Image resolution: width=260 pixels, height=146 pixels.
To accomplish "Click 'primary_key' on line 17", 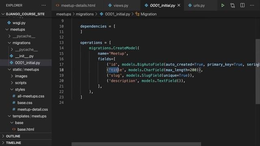I will [219, 64].
